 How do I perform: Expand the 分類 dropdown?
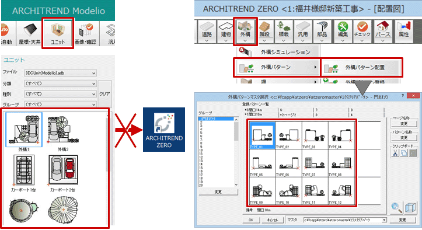(x=60, y=83)
